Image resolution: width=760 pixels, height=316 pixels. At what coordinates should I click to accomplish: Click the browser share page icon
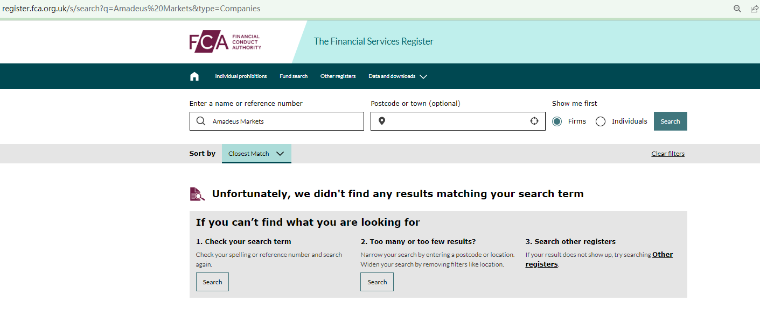[754, 9]
